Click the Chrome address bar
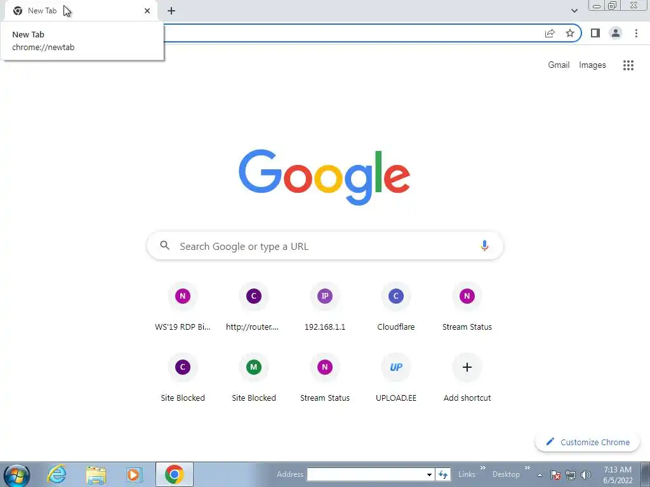Screen dimensions: 650x487 tap(352, 33)
